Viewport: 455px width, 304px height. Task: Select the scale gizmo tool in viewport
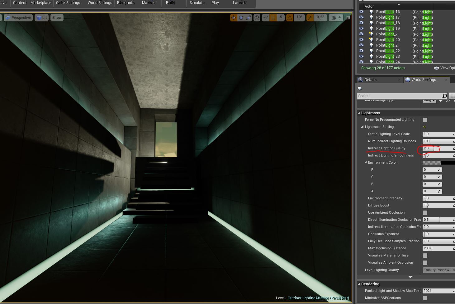pyautogui.click(x=249, y=18)
